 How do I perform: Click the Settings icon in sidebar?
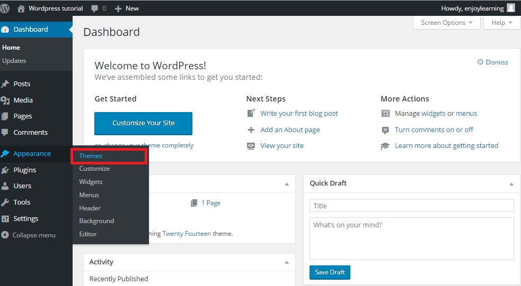[x=5, y=219]
